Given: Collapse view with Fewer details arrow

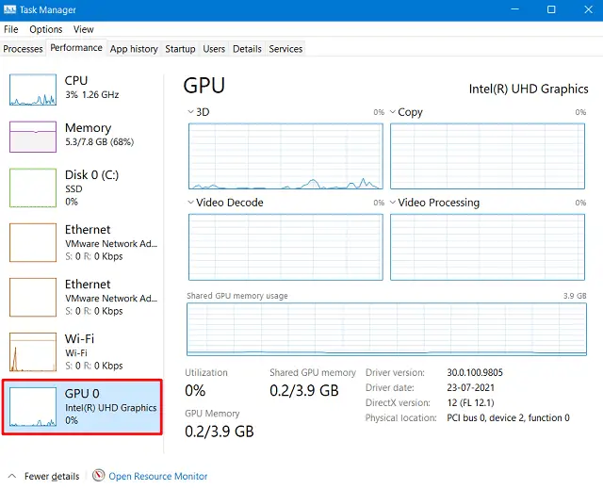Looking at the screenshot, I should pyautogui.click(x=12, y=476).
